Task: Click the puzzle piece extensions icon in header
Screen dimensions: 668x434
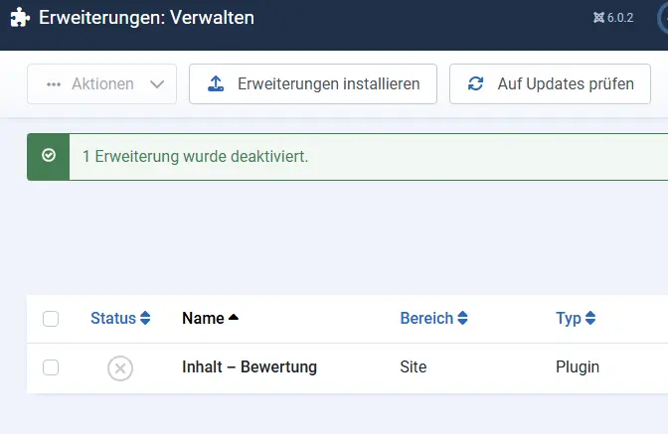Action: [19, 18]
